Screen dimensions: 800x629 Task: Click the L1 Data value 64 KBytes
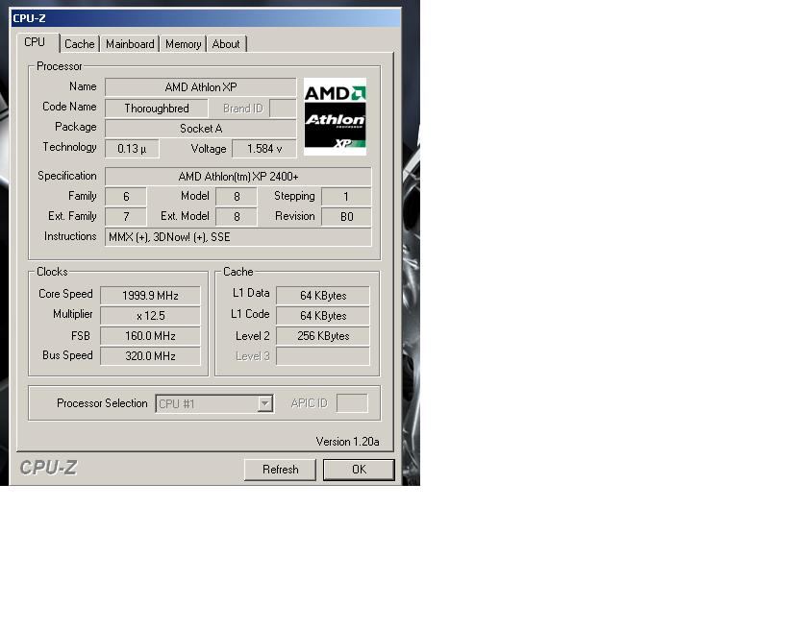[x=323, y=296]
